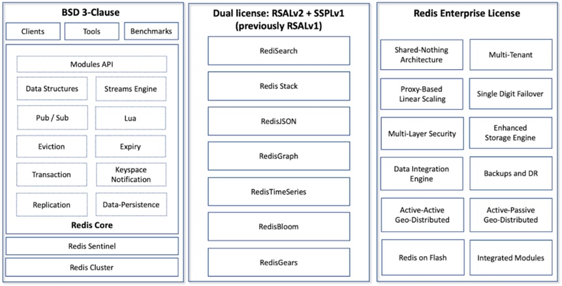
Task: Click the Lua component box
Action: pos(131,118)
